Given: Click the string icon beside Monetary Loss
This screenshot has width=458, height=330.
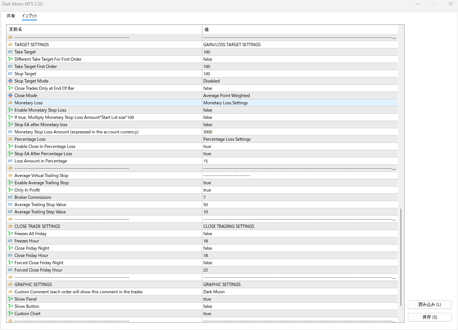Looking at the screenshot, I should point(10,103).
